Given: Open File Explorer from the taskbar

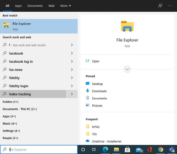Looking at the screenshot, I should pyautogui.click(x=116, y=149).
